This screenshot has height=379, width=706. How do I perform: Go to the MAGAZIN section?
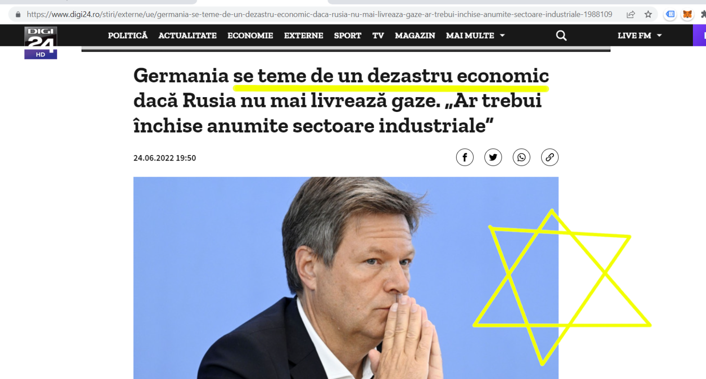415,36
